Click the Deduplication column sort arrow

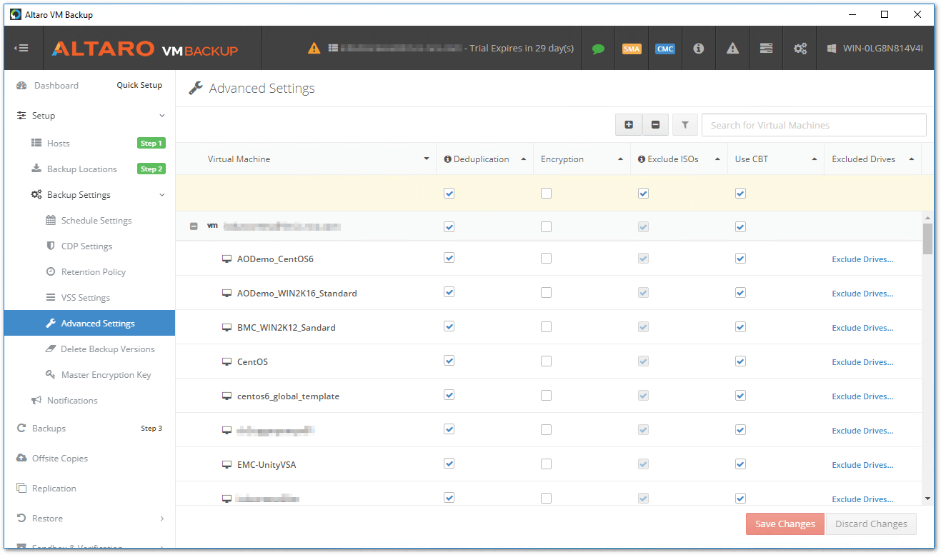[x=524, y=159]
